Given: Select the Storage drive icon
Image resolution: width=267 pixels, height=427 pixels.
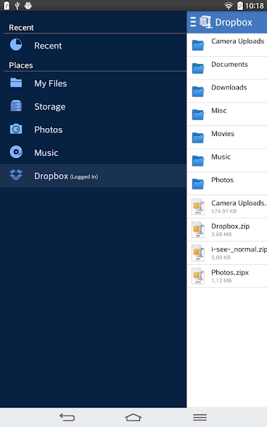Looking at the screenshot, I should coord(16,105).
